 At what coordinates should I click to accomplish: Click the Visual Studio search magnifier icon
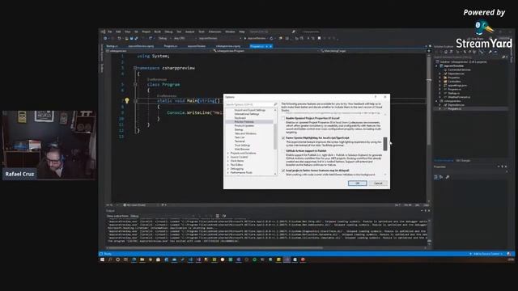(293, 32)
